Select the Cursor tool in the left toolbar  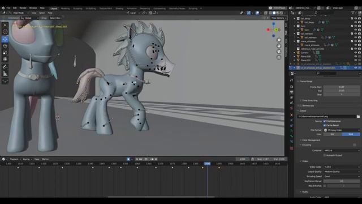coord(5,32)
